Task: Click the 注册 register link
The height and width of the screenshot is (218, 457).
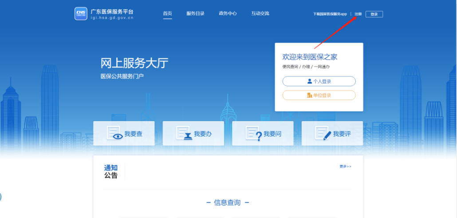Action: (x=358, y=14)
